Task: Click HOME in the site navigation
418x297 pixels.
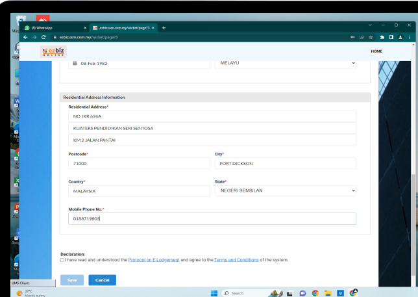Action: [x=376, y=51]
